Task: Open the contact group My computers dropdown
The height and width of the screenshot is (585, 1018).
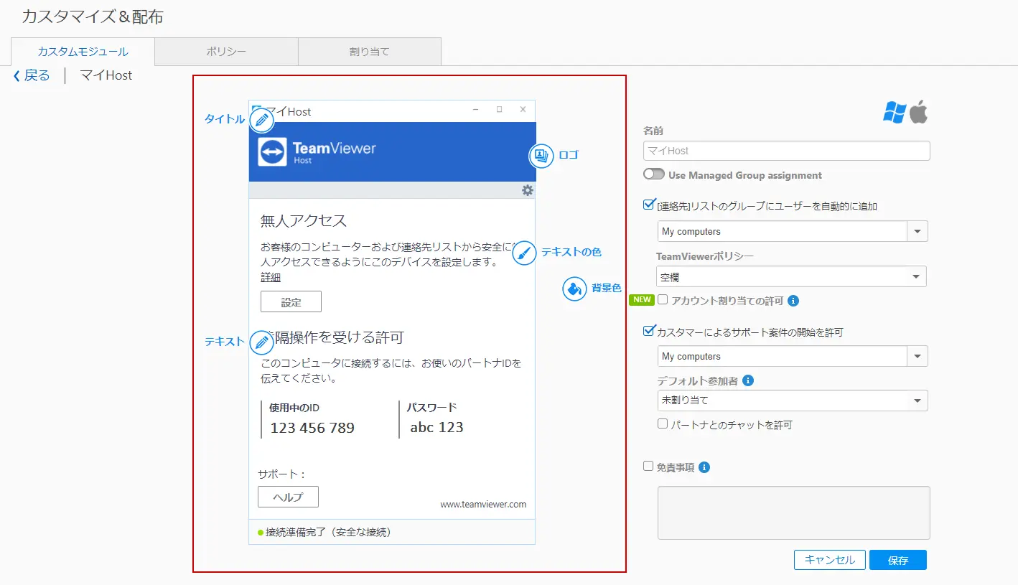Action: coord(793,231)
